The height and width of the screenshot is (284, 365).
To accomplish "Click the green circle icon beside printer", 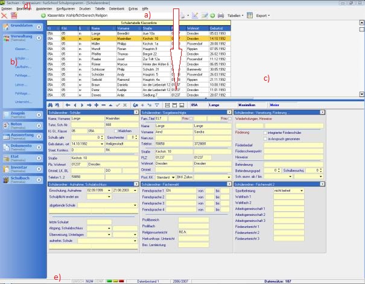I will tap(212, 16).
